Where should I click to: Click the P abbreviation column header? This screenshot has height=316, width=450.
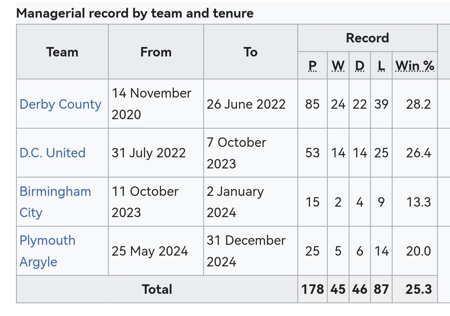pos(312,66)
